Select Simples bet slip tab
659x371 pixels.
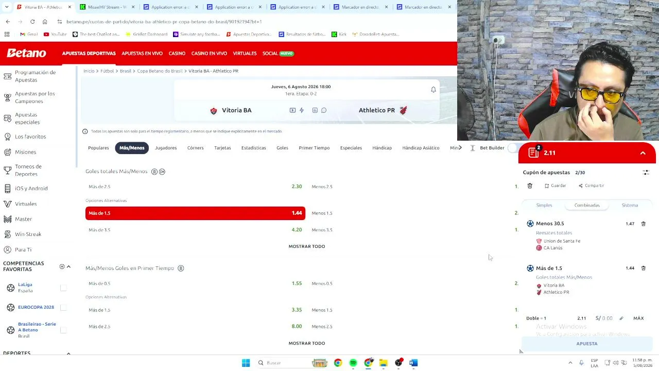[544, 205]
